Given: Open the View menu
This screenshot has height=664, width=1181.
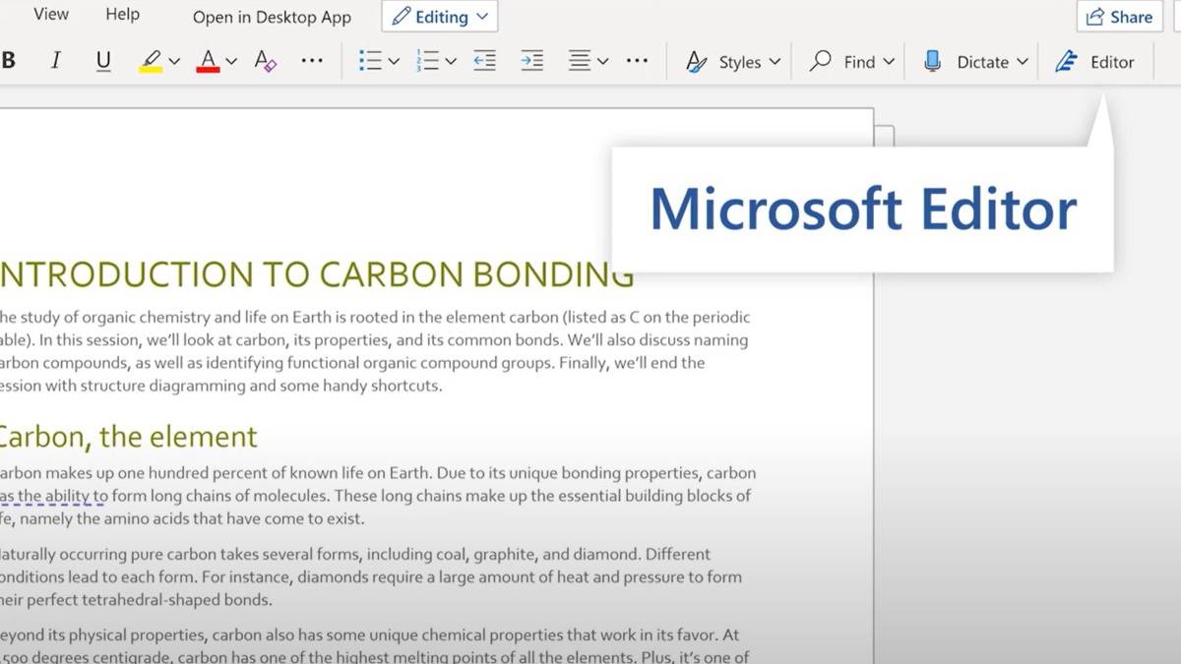Looking at the screenshot, I should [49, 14].
